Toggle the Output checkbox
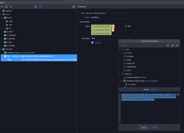This screenshot has height=133, width=184. click(92, 42)
